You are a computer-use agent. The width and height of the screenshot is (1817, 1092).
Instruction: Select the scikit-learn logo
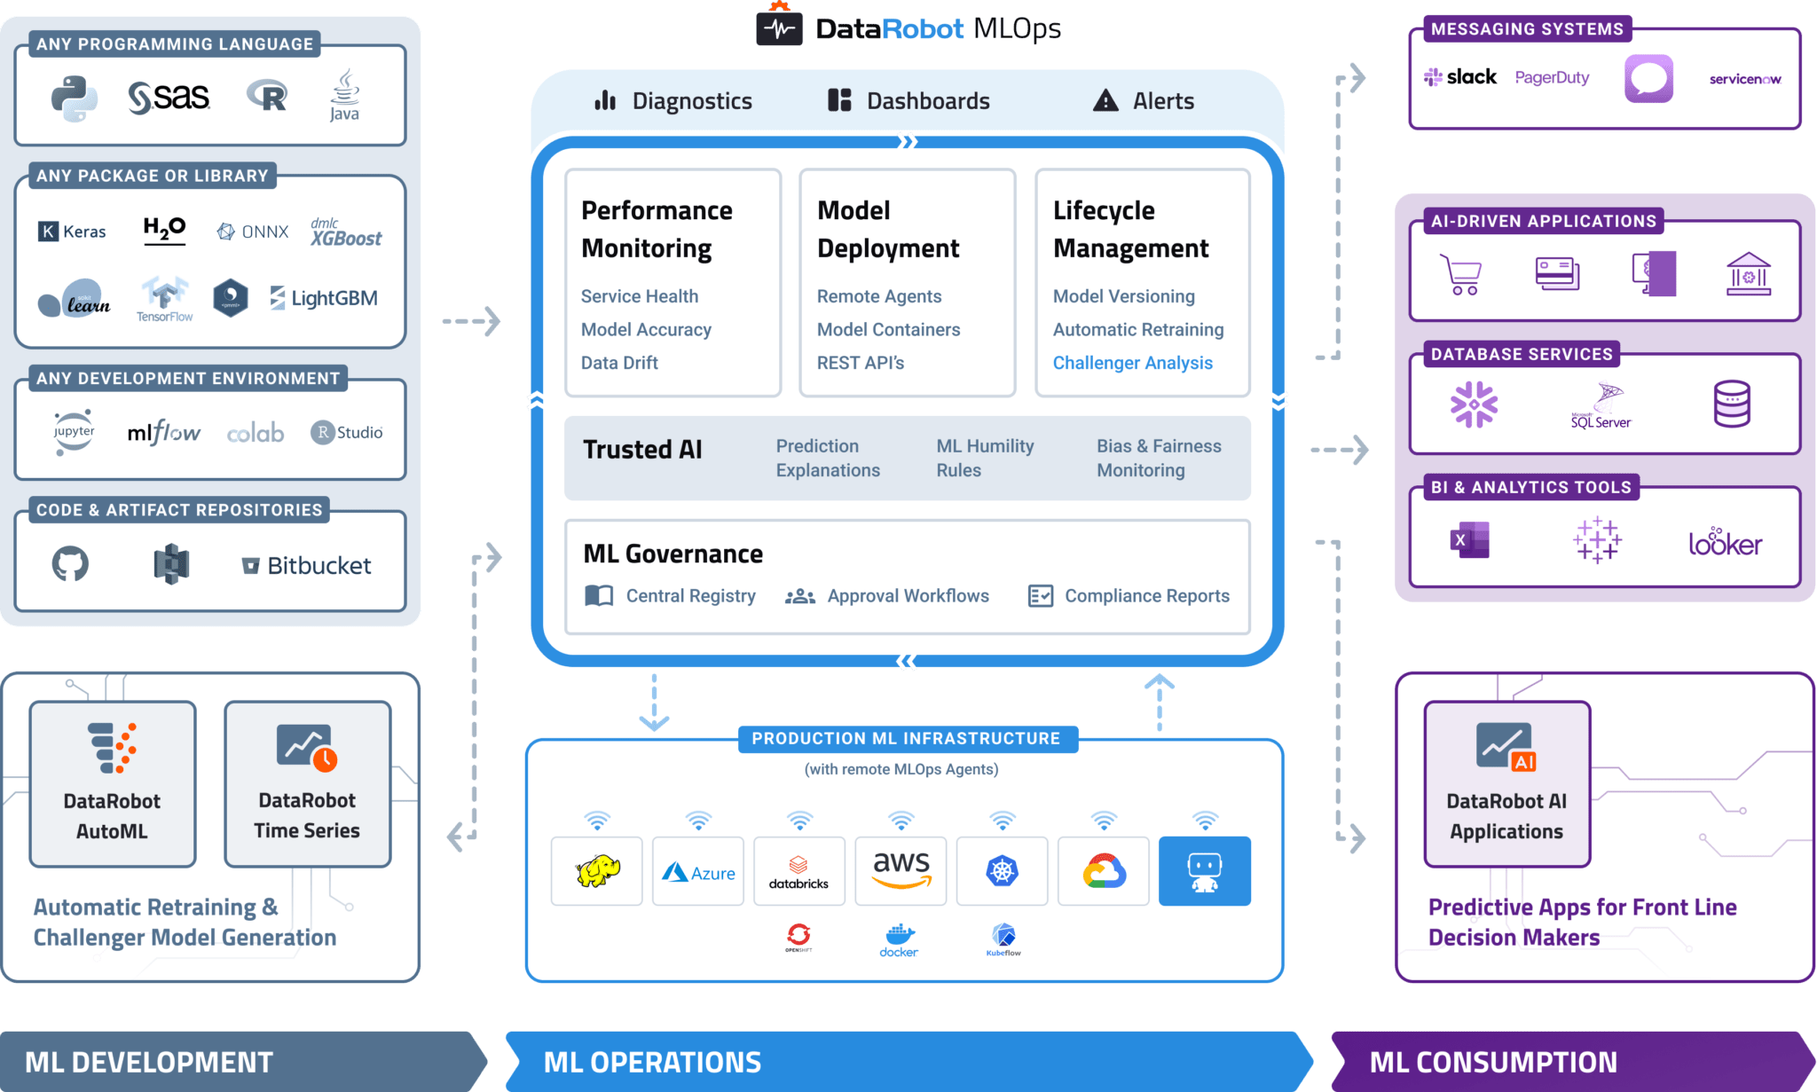75,299
